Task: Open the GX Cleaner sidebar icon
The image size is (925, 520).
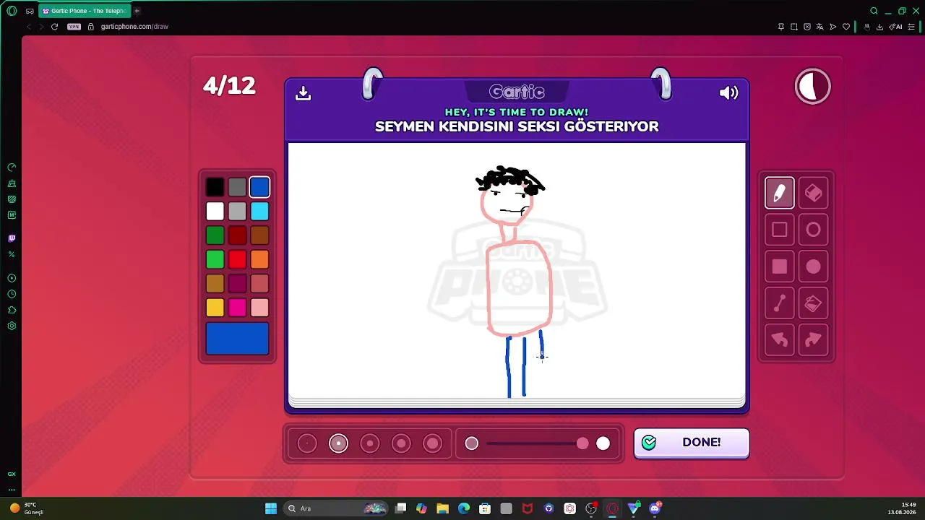Action: [12, 183]
